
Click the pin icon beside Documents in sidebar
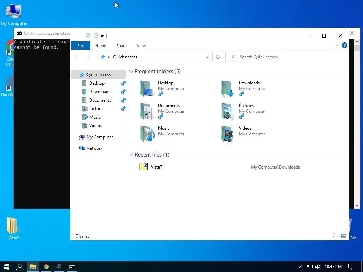point(123,100)
